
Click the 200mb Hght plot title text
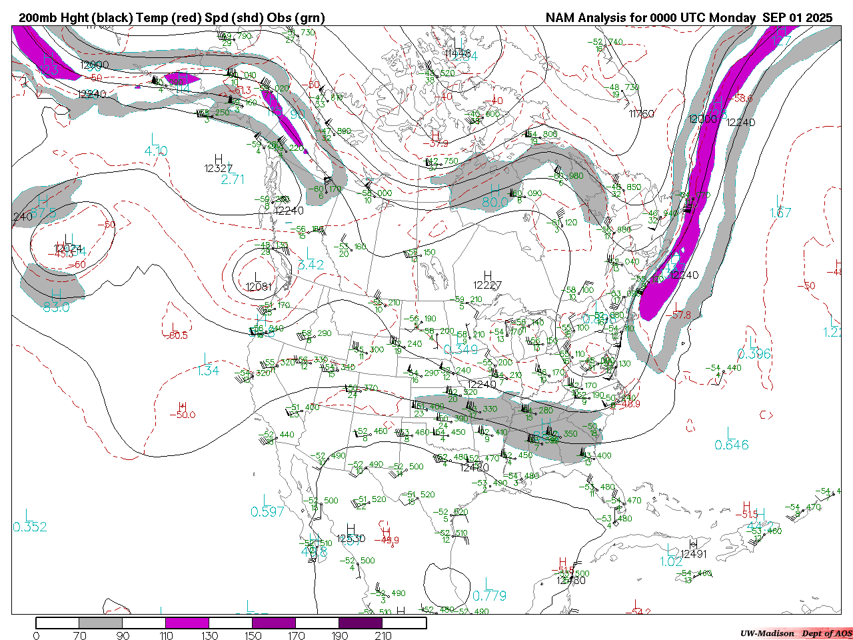pos(172,18)
